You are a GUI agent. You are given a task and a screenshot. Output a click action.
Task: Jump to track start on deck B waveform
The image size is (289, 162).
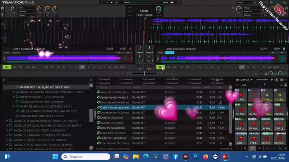(x=158, y=59)
